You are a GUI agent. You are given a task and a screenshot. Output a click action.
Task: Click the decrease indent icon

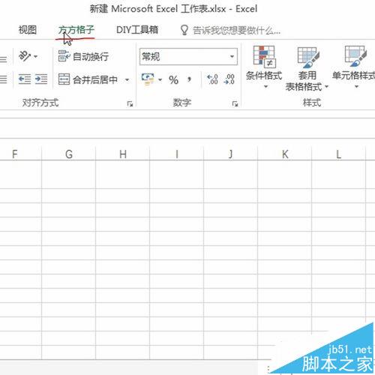(x=25, y=79)
